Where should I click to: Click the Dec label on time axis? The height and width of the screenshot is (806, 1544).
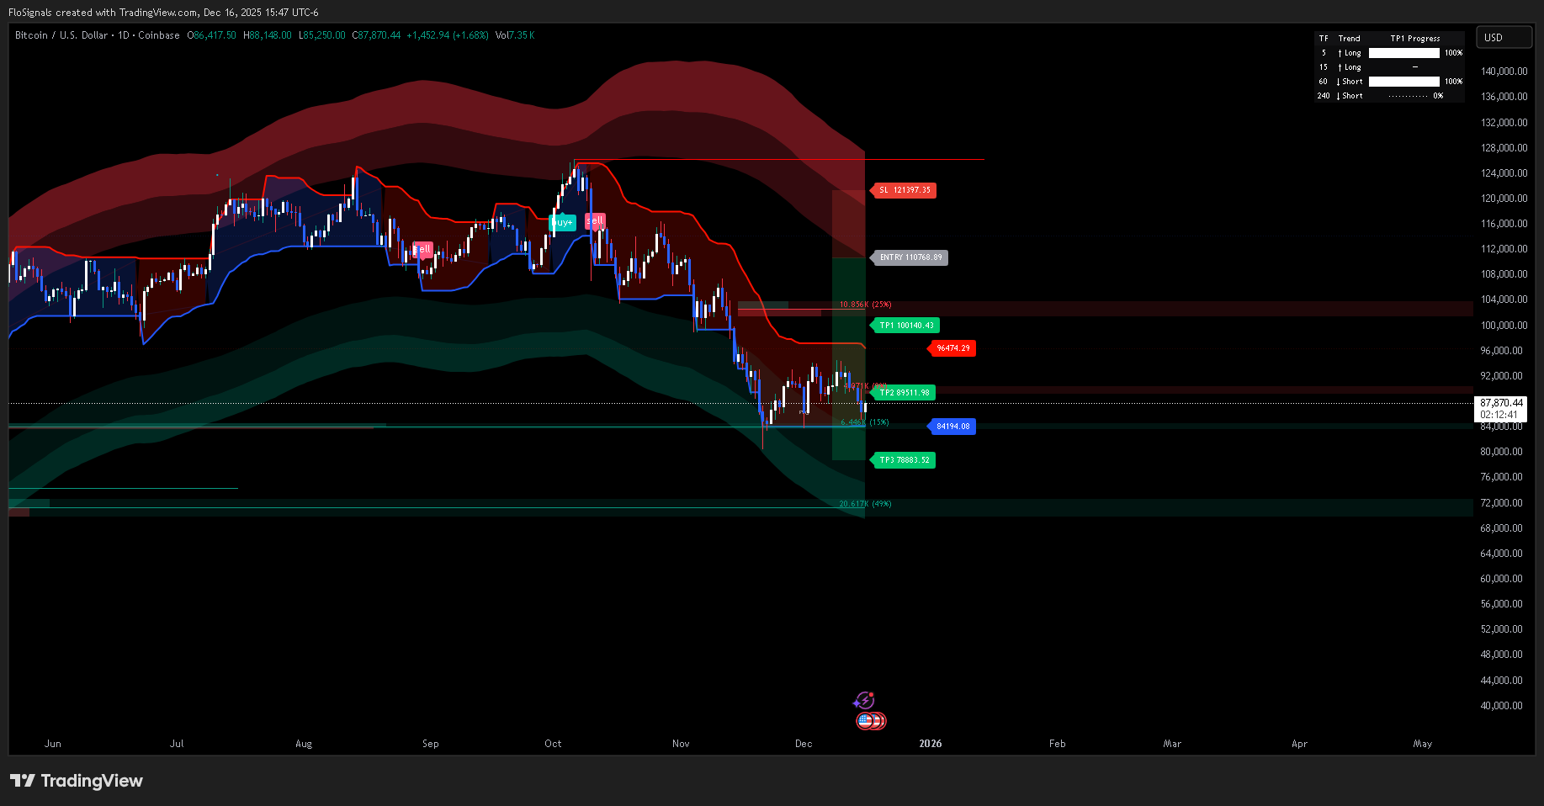(x=804, y=744)
